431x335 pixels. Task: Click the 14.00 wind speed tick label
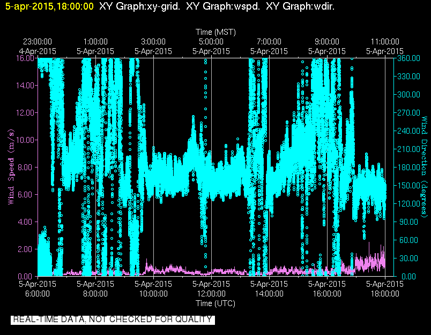[25, 85]
